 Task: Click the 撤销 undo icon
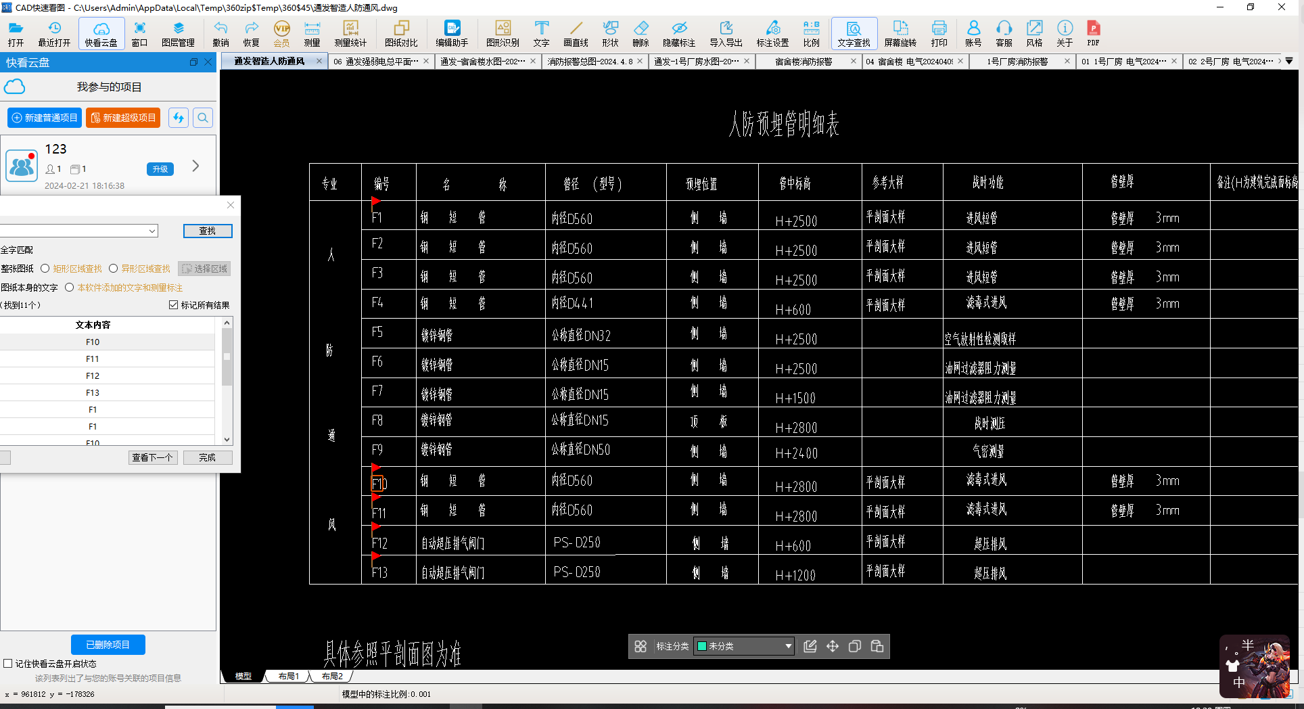(x=220, y=33)
